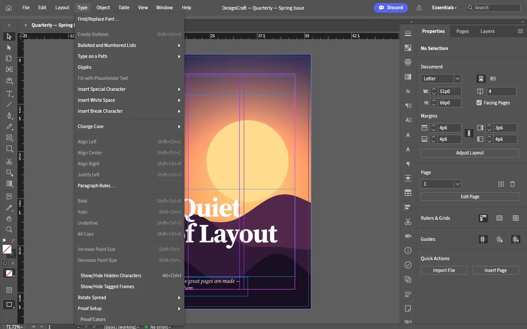Select the Zoom magnifier tool

click(x=9, y=229)
